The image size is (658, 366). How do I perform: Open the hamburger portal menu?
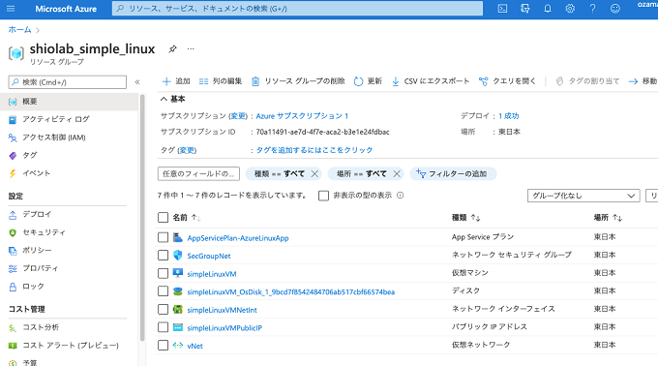[x=11, y=9]
